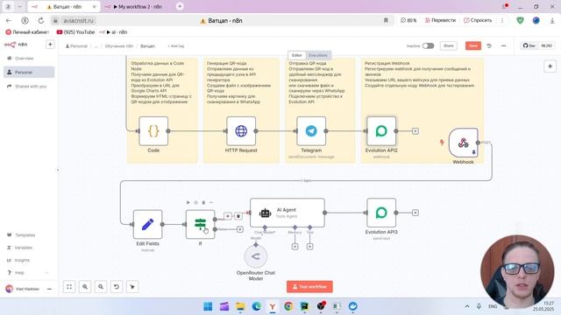Screen dimensions: 561x315
Task: Open Personal in sidebar
Action: coord(29,72)
